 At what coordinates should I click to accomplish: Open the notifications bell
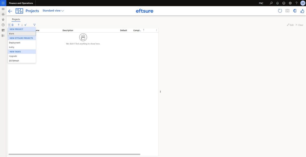[277, 3]
